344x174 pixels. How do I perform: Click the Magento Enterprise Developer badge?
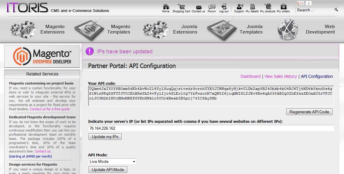click(42, 56)
